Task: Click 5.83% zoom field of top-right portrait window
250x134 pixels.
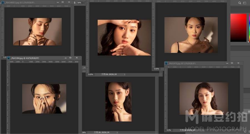Action: coord(156,69)
